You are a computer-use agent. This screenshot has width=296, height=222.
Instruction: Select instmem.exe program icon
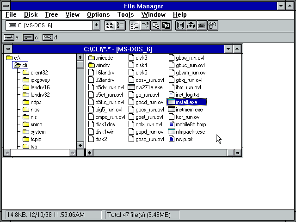172,110
